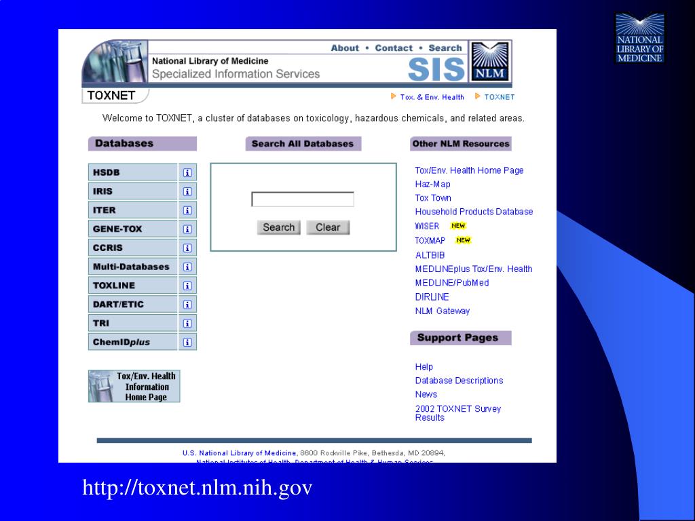Open the TRI database
The image size is (695, 521).
pyautogui.click(x=132, y=323)
